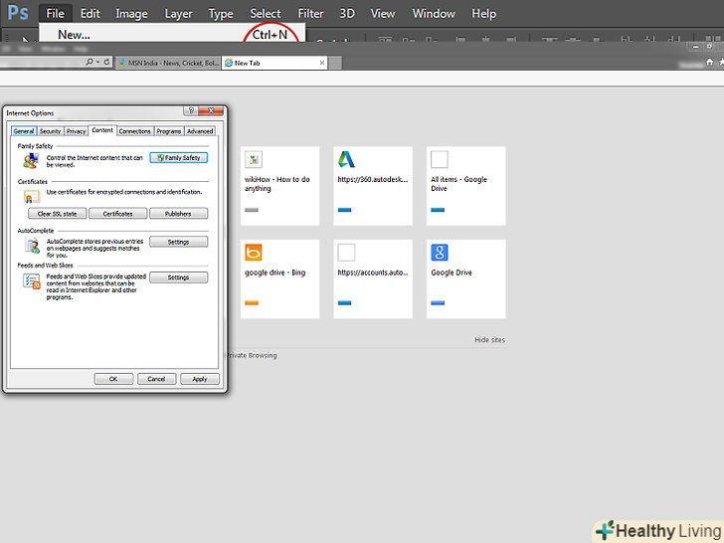The width and height of the screenshot is (724, 543).
Task: Open the address bar search dropdown arrow
Action: (x=98, y=62)
